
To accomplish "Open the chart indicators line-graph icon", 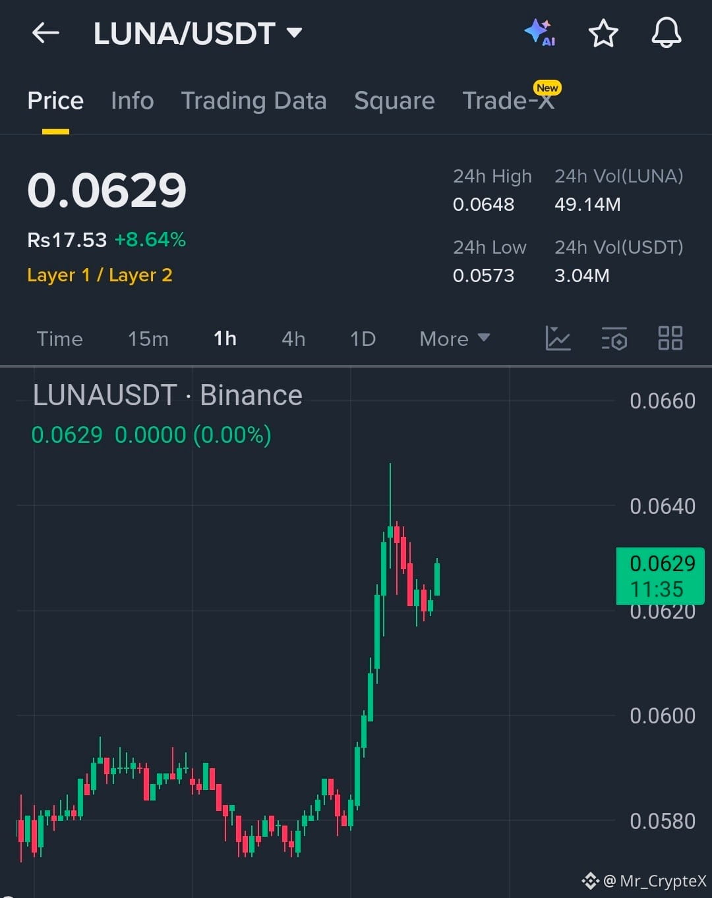I will (x=558, y=338).
